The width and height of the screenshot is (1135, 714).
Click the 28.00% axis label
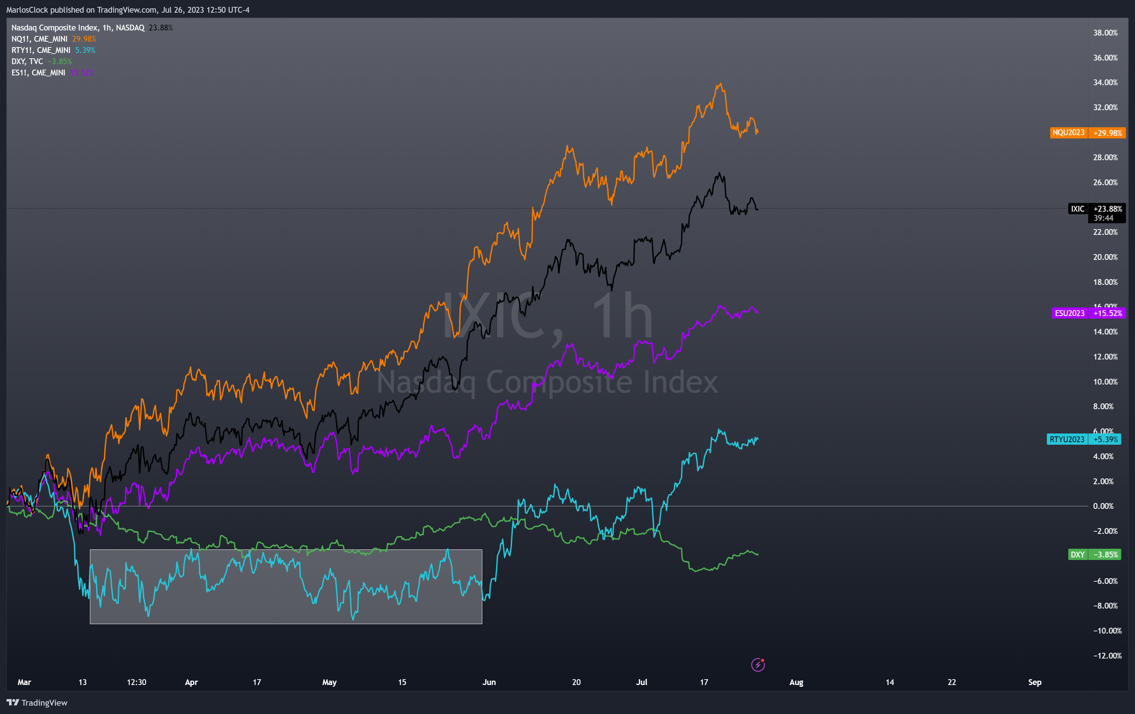pos(1105,157)
